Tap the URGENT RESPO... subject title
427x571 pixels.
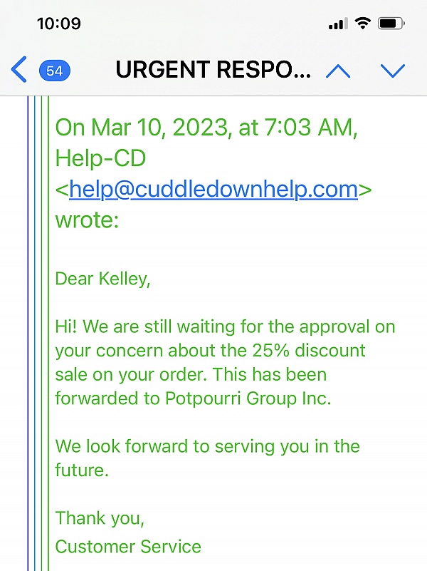click(x=213, y=70)
